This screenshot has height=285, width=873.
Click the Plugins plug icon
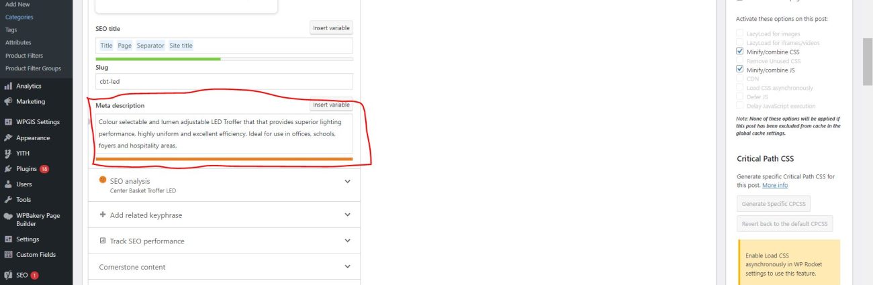pyautogui.click(x=8, y=169)
